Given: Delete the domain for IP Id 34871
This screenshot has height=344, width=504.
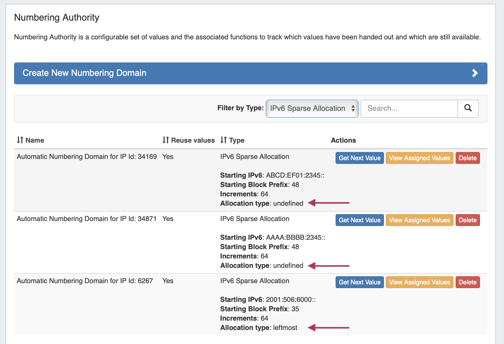Looking at the screenshot, I should 468,220.
